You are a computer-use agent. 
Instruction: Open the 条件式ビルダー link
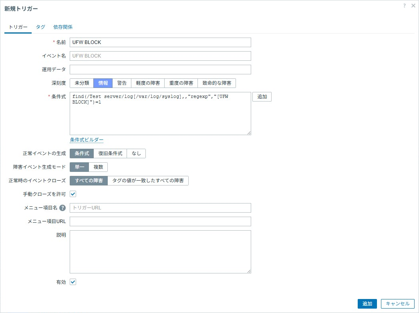pos(87,140)
